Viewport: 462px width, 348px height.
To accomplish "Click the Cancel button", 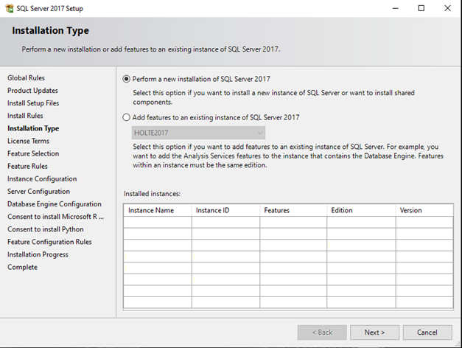I will (427, 333).
